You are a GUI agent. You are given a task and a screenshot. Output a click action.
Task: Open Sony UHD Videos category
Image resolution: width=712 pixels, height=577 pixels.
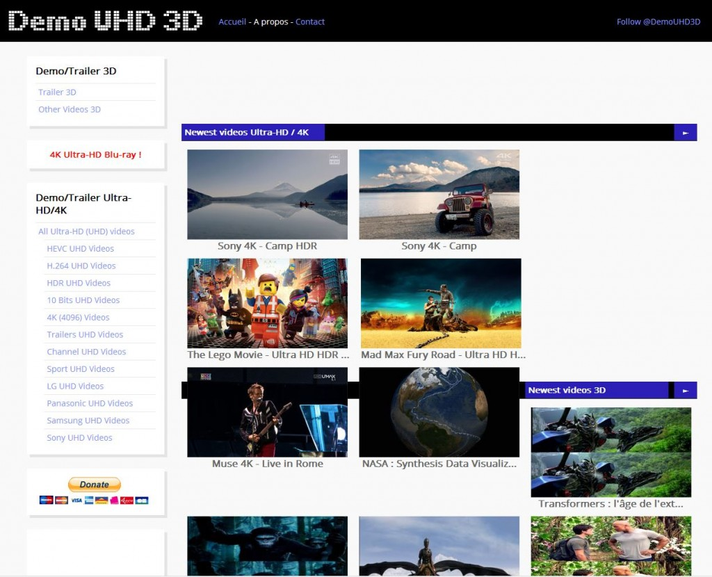click(x=79, y=438)
